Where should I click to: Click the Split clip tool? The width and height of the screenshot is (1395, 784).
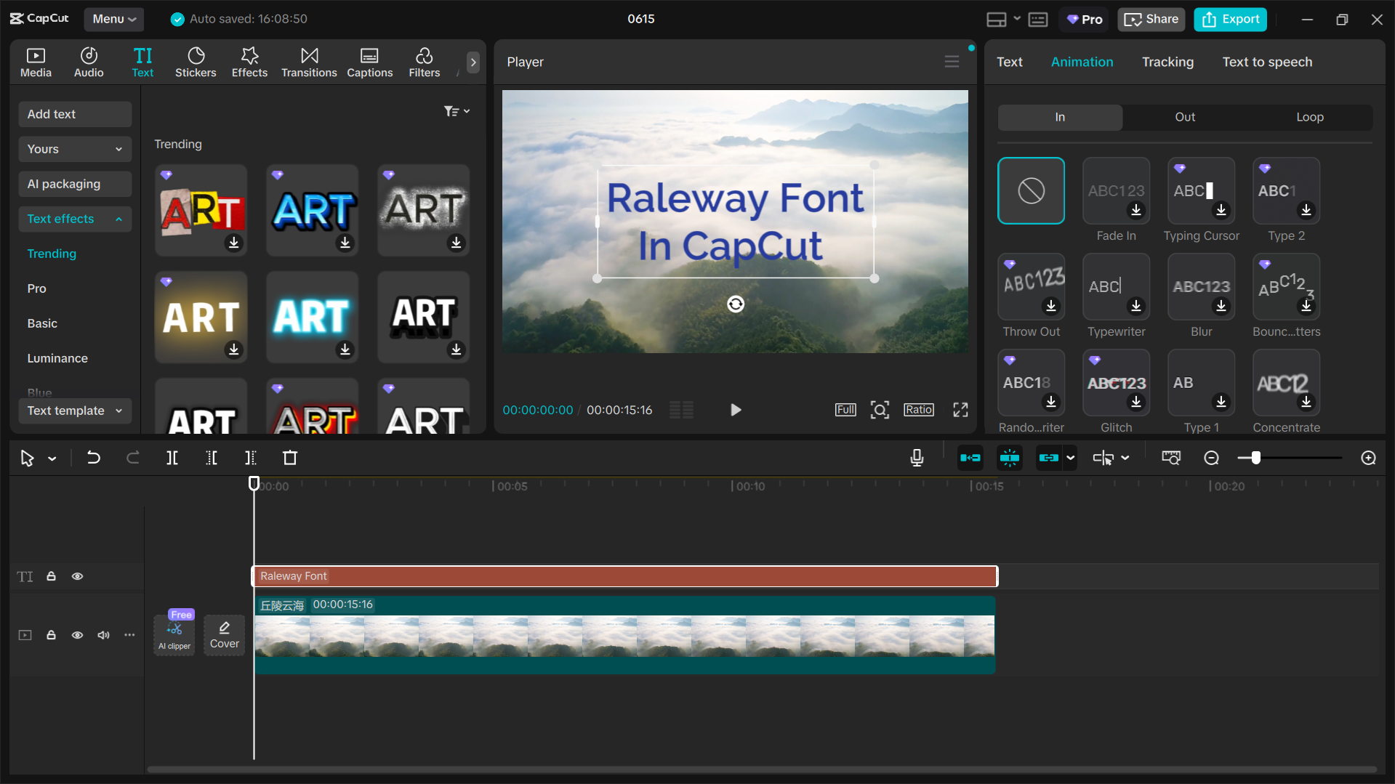[x=172, y=458]
